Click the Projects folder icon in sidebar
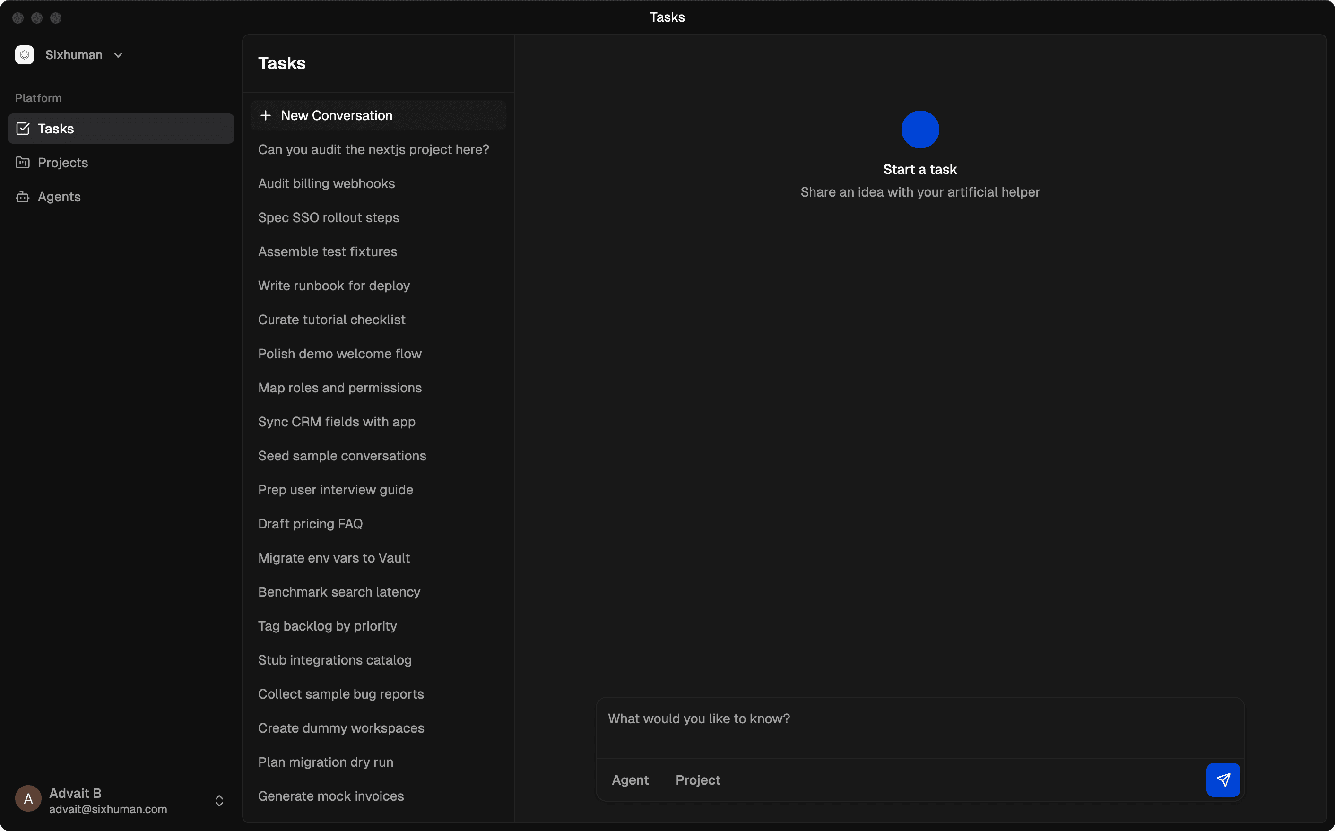The width and height of the screenshot is (1335, 831). [x=23, y=163]
